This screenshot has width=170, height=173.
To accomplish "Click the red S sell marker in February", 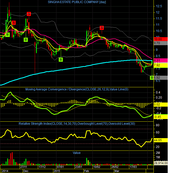I will click(x=102, y=28).
